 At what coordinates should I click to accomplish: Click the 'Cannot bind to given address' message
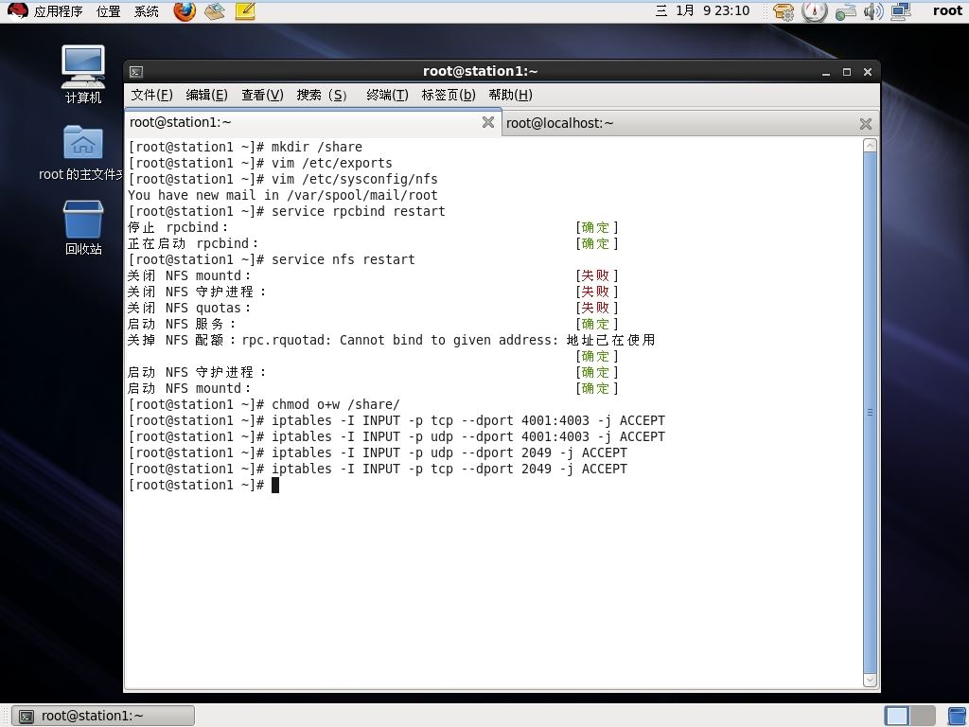(x=449, y=340)
